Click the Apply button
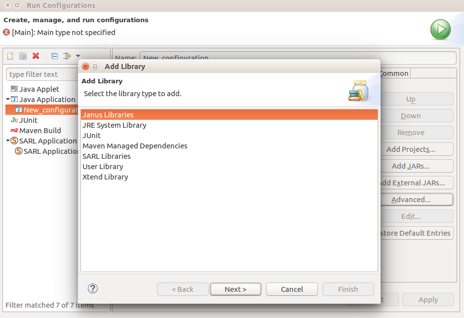This screenshot has width=464, height=318. click(428, 300)
